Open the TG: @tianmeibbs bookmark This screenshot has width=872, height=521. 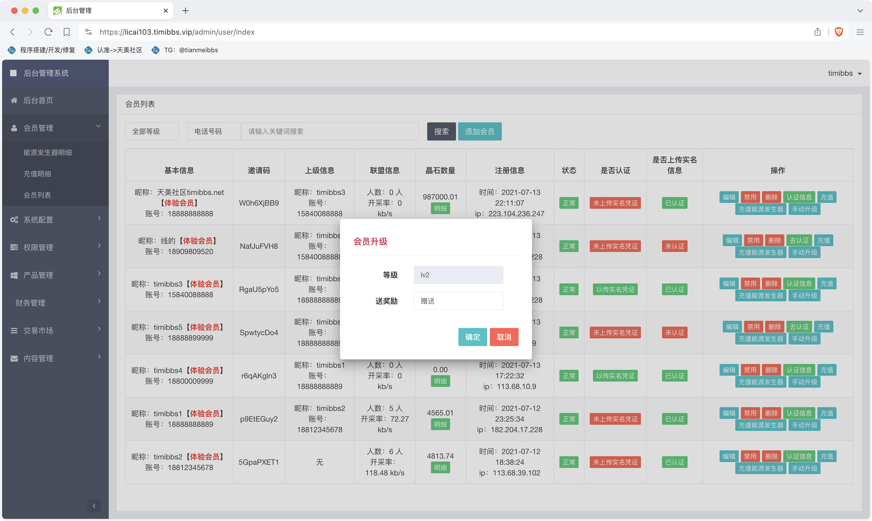click(185, 50)
